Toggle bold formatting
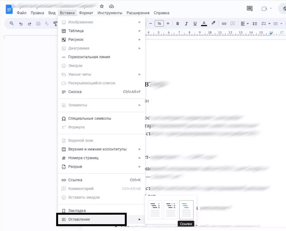This screenshot has width=286, height=231. (178, 24)
